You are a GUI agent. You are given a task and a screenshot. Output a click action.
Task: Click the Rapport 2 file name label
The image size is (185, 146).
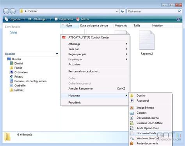pyautogui.click(x=147, y=54)
